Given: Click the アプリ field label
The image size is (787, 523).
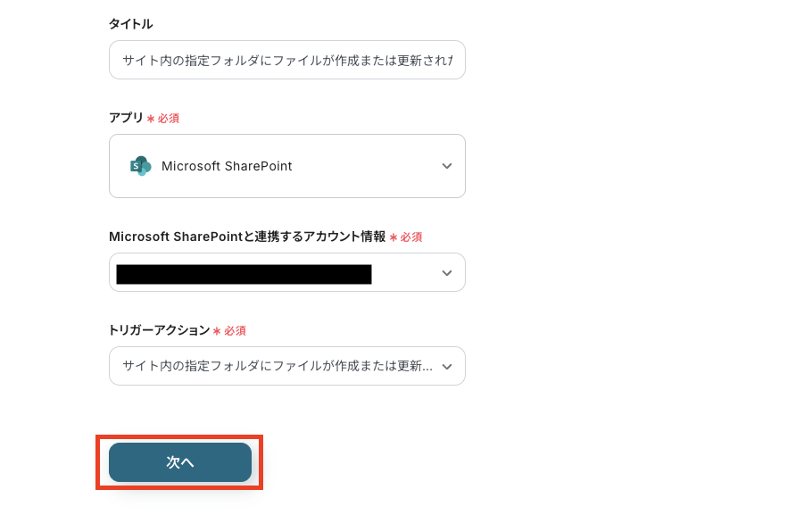Looking at the screenshot, I should (x=123, y=117).
